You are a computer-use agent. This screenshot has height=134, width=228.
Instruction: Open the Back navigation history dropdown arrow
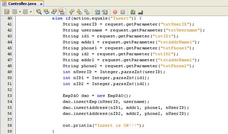click(20, 12)
